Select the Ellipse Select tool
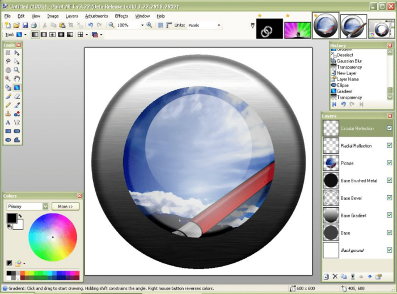This screenshot has height=294, width=397. (8, 70)
